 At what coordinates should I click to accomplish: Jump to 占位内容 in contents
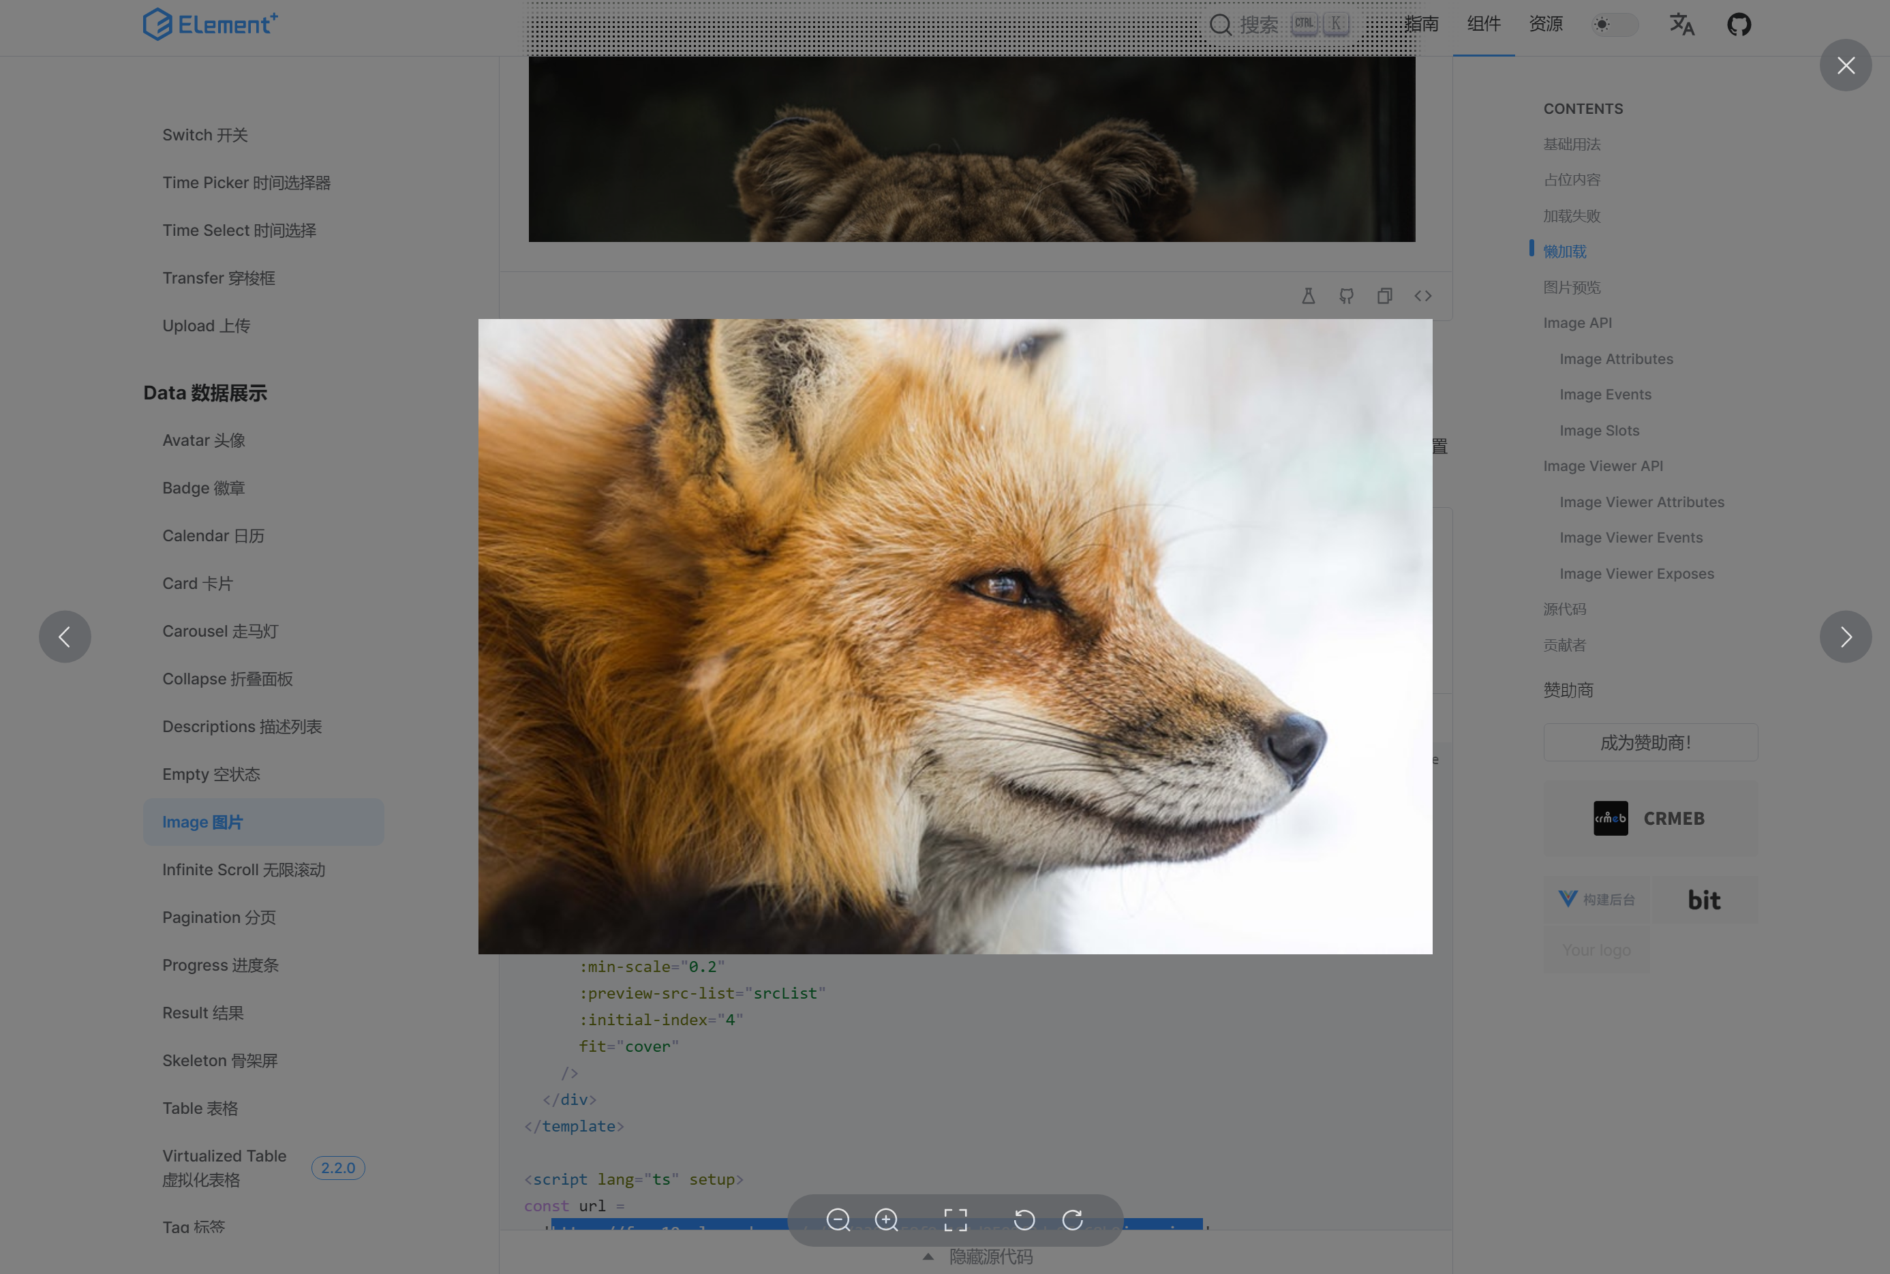point(1572,181)
